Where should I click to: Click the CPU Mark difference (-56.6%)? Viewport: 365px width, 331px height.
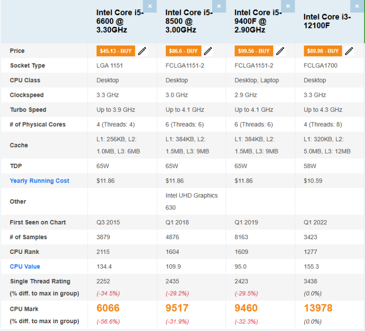click(108, 322)
